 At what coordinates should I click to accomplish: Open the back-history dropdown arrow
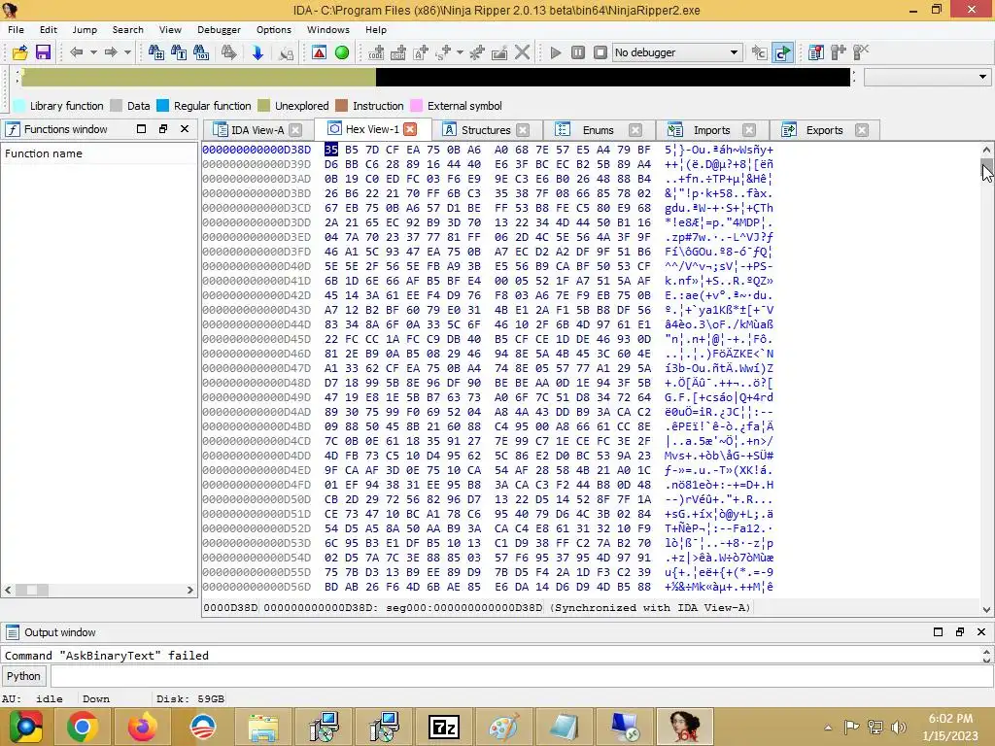[x=93, y=52]
